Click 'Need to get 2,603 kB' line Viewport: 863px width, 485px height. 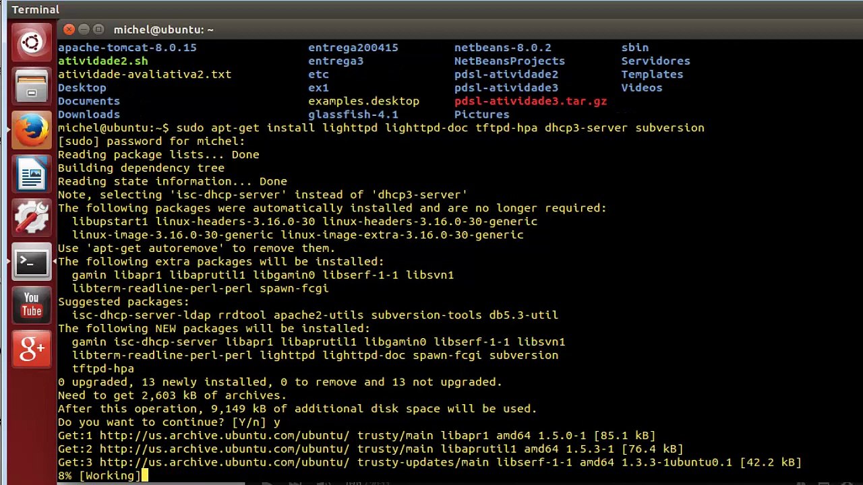point(172,395)
